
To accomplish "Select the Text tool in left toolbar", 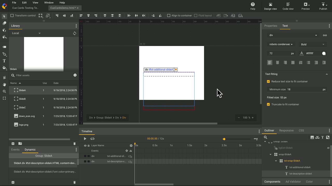I will click(x=4, y=61).
